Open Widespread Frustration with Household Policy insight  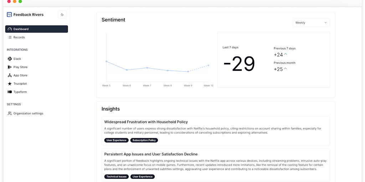(x=146, y=122)
